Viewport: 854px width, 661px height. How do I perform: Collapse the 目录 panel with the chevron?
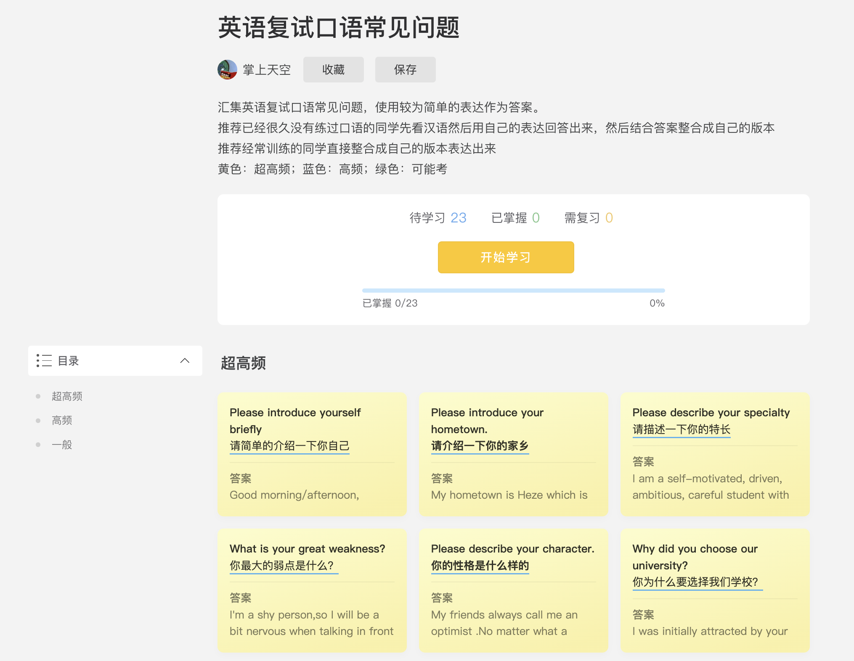pos(185,361)
